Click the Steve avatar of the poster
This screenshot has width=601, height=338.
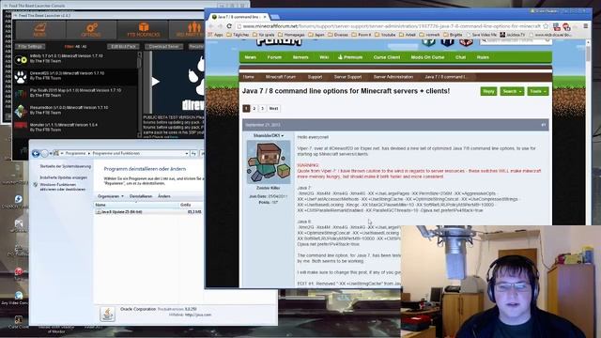coord(269,161)
